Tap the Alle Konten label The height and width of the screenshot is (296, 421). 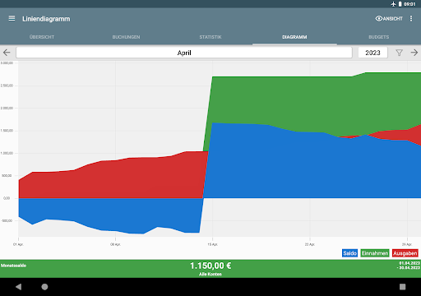tap(210, 274)
